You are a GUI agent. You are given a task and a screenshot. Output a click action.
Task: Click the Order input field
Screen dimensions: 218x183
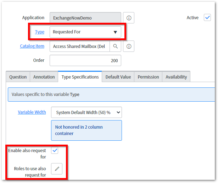(x=85, y=60)
